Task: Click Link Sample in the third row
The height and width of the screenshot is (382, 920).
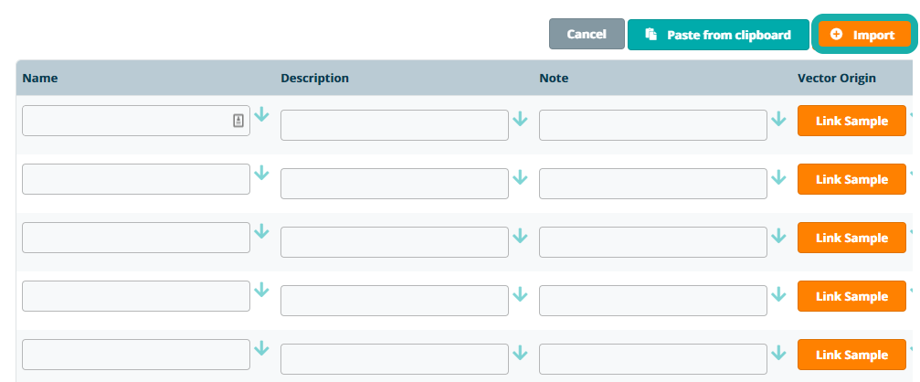Action: click(x=851, y=238)
